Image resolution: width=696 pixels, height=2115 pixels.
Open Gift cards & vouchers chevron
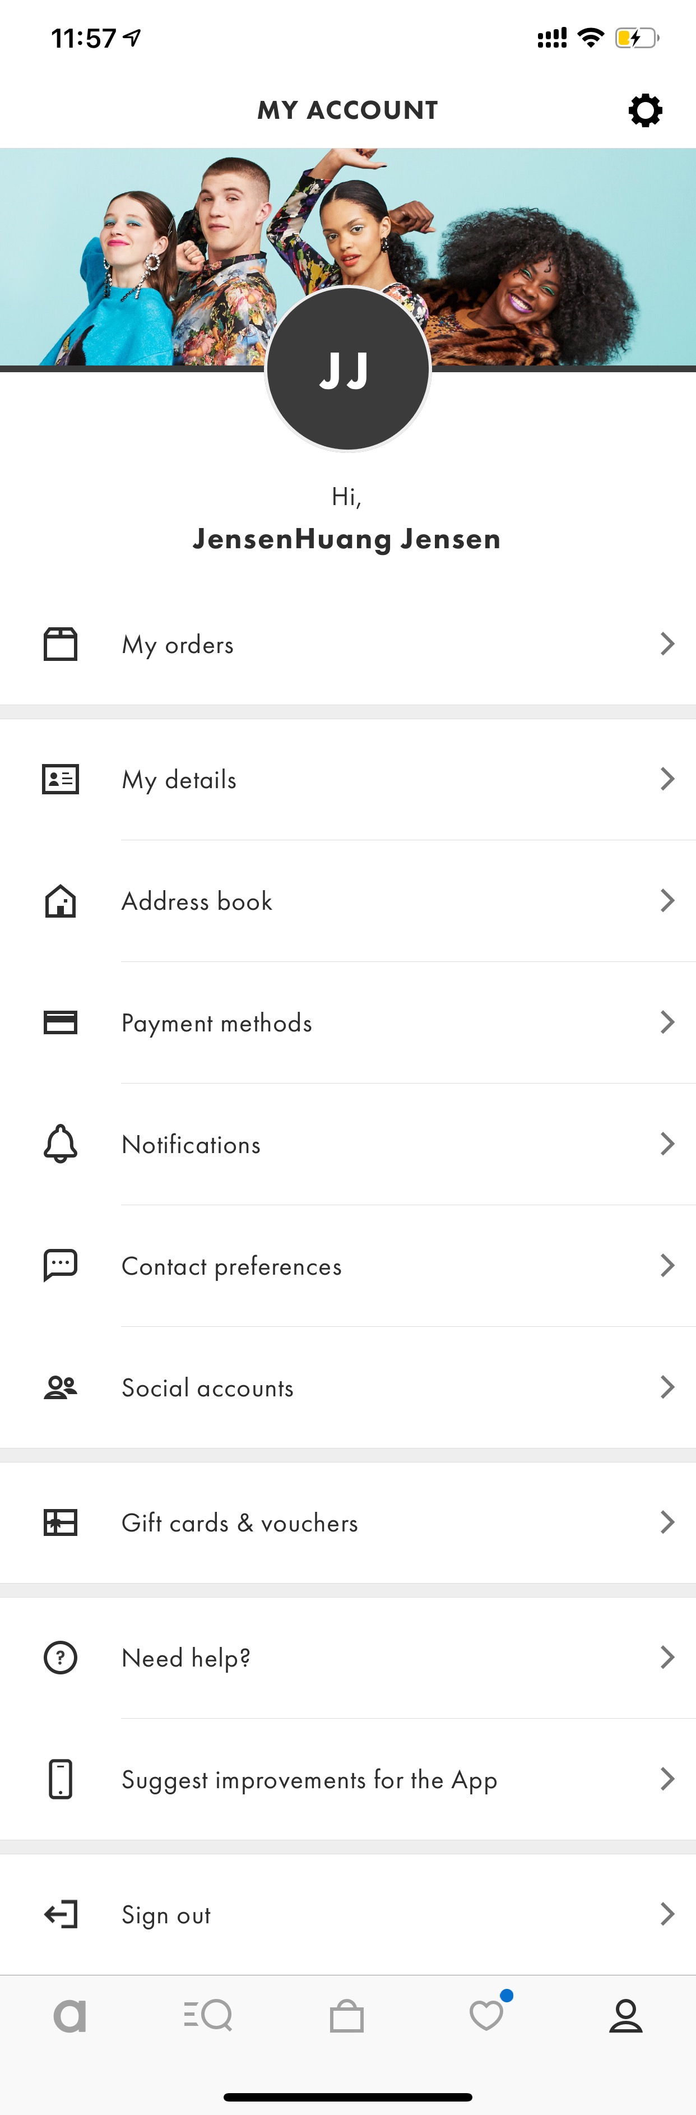(x=667, y=1522)
